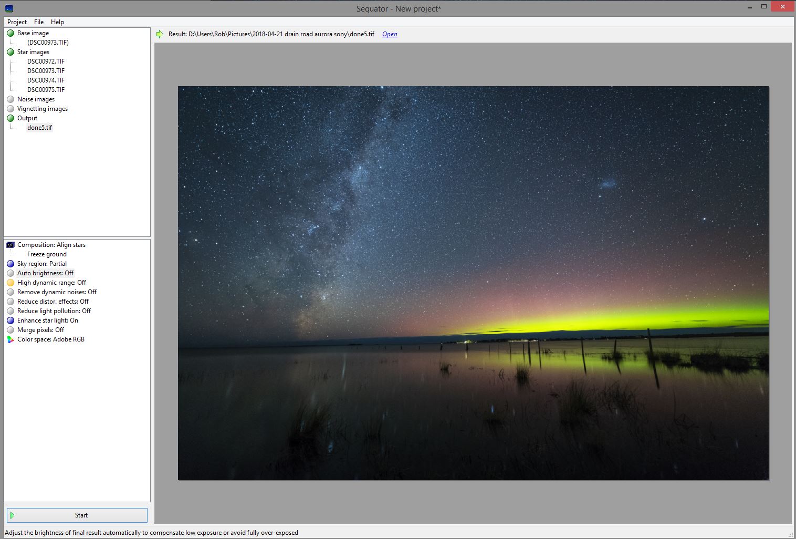The width and height of the screenshot is (796, 539).
Task: Click the gray Noise images status icon
Action: click(11, 99)
